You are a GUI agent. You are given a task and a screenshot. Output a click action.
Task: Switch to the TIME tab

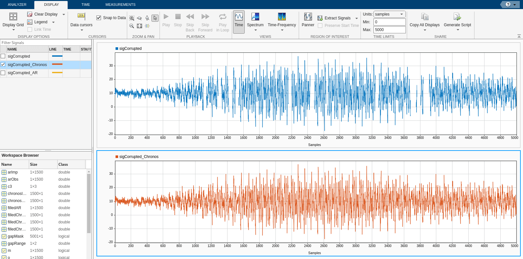86,5
